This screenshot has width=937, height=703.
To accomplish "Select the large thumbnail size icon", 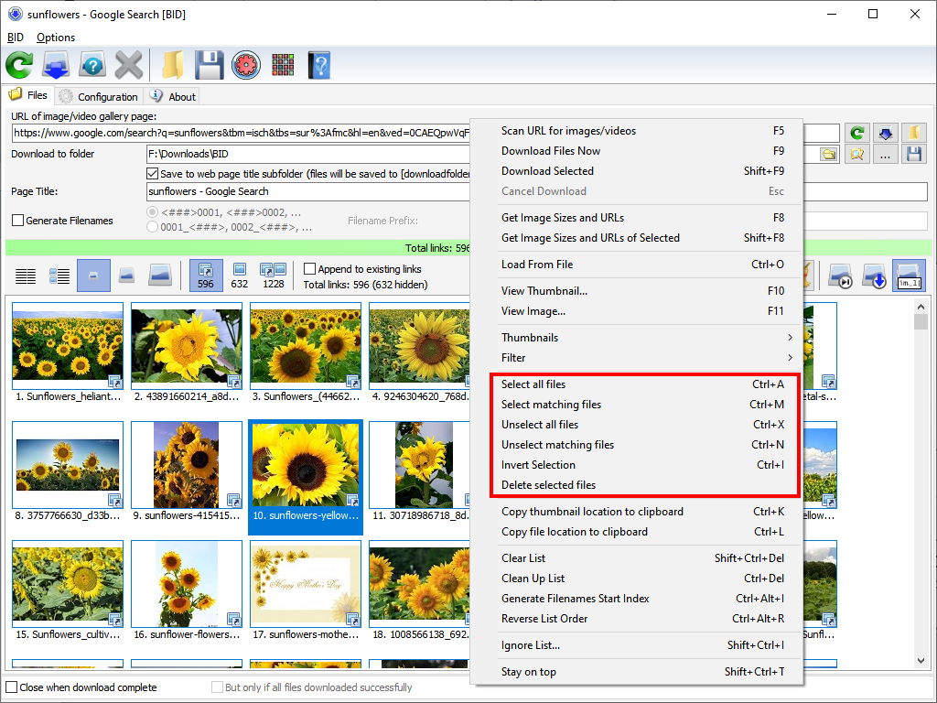I will (x=160, y=276).
